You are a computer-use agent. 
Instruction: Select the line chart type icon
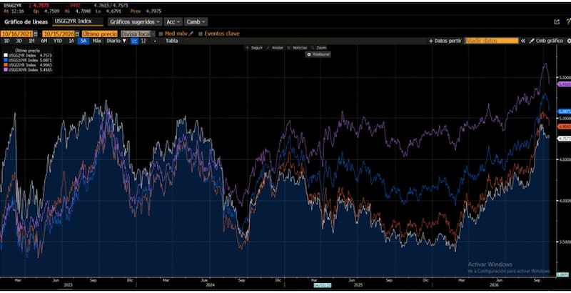click(x=134, y=41)
